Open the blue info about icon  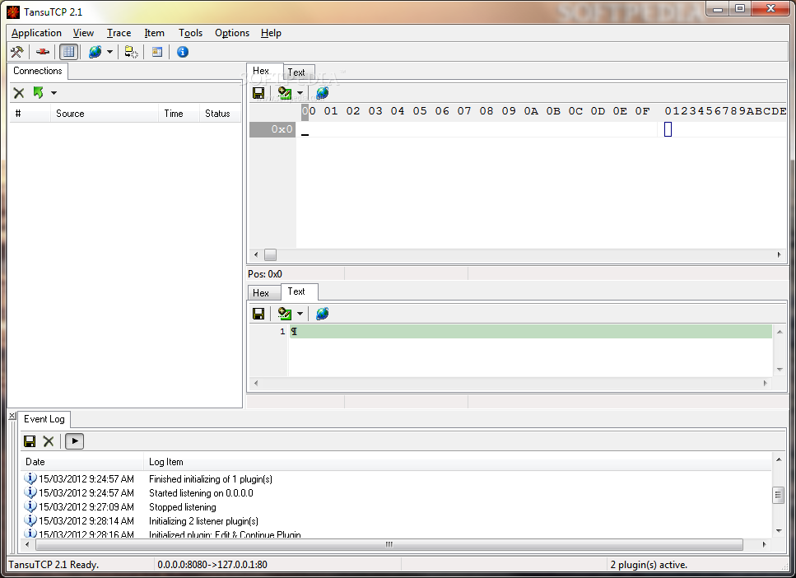click(183, 52)
